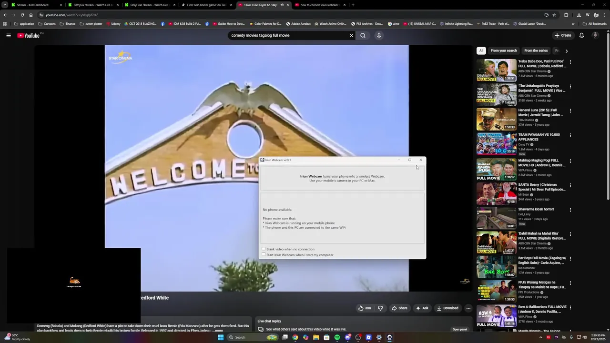Click the Ask button
The height and width of the screenshot is (343, 610).
(422, 308)
